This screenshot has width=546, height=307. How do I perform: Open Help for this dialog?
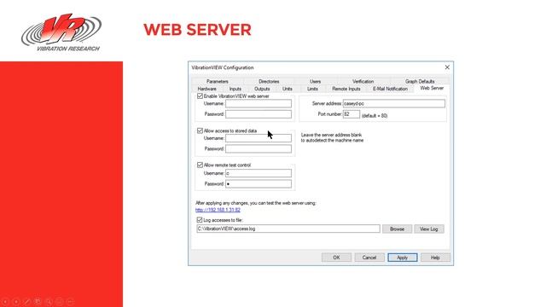pyautogui.click(x=435, y=258)
